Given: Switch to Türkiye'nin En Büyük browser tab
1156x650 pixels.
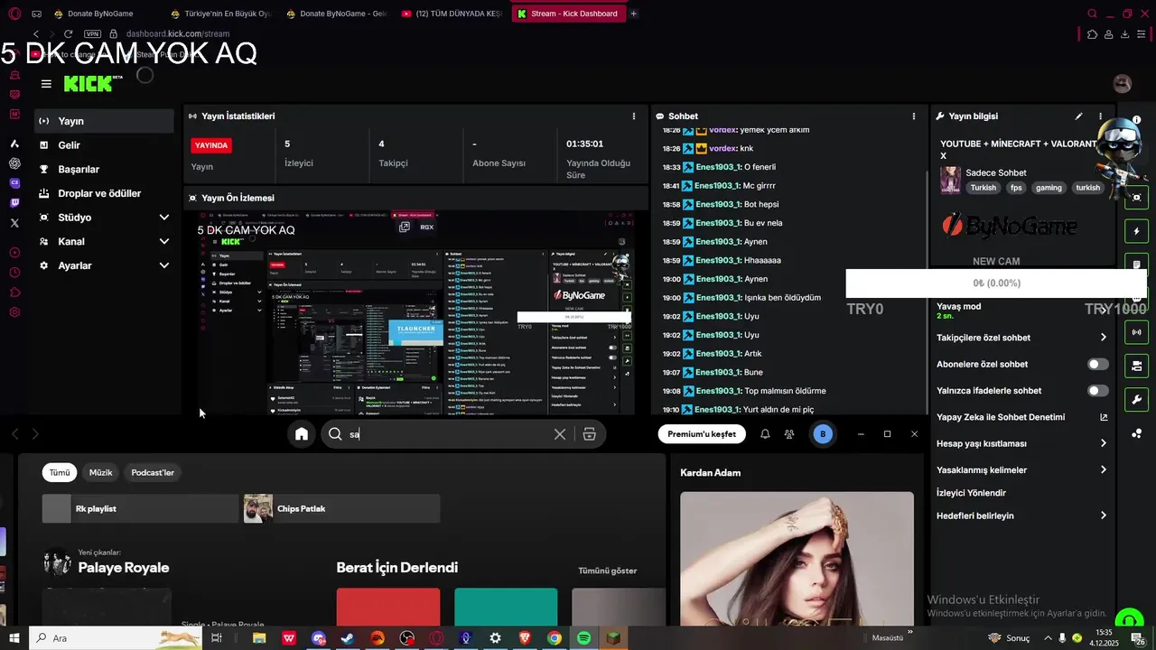Looking at the screenshot, I should tap(221, 14).
